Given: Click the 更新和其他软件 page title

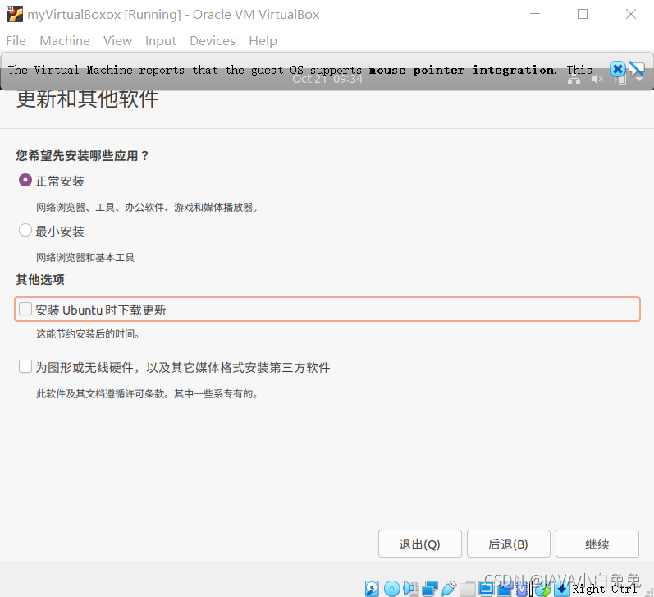Looking at the screenshot, I should (x=88, y=100).
